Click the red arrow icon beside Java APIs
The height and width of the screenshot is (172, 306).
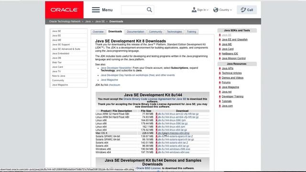coord(220,68)
